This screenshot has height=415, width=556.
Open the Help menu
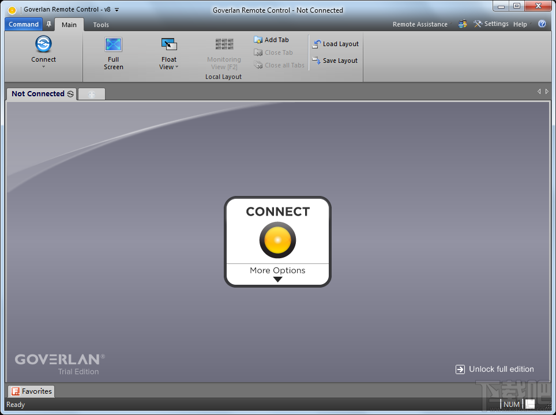[x=520, y=24]
